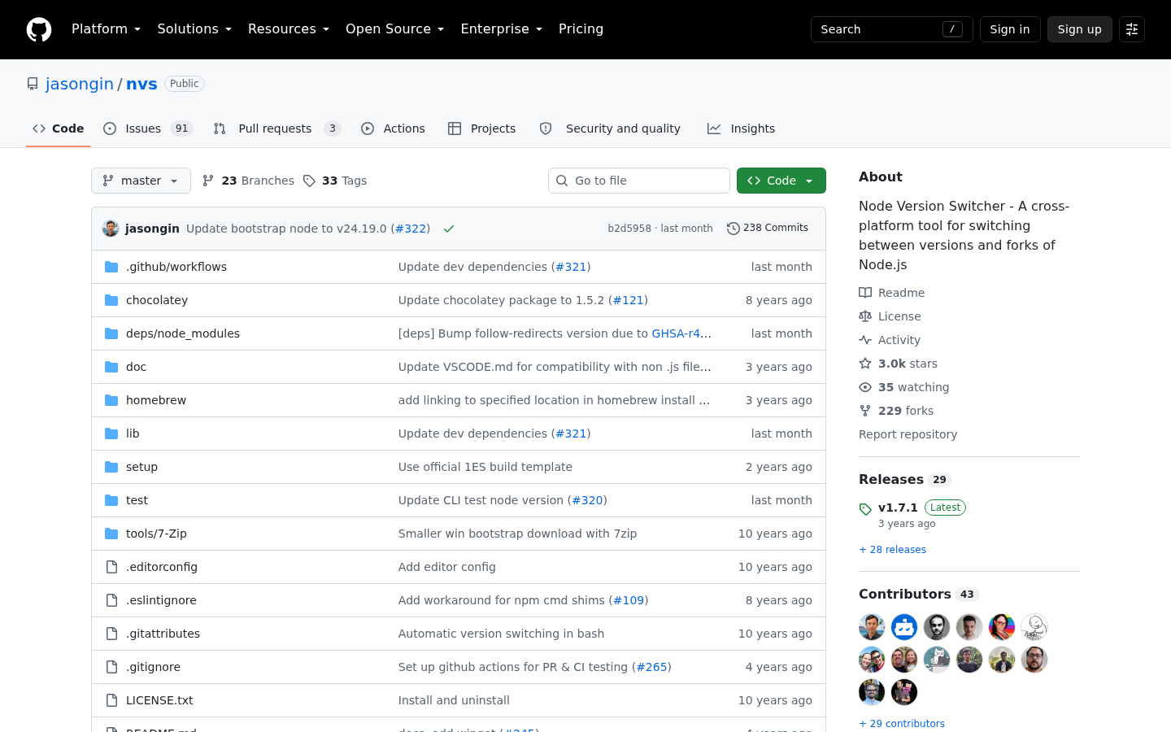Open the Pull requests tab

point(276,129)
